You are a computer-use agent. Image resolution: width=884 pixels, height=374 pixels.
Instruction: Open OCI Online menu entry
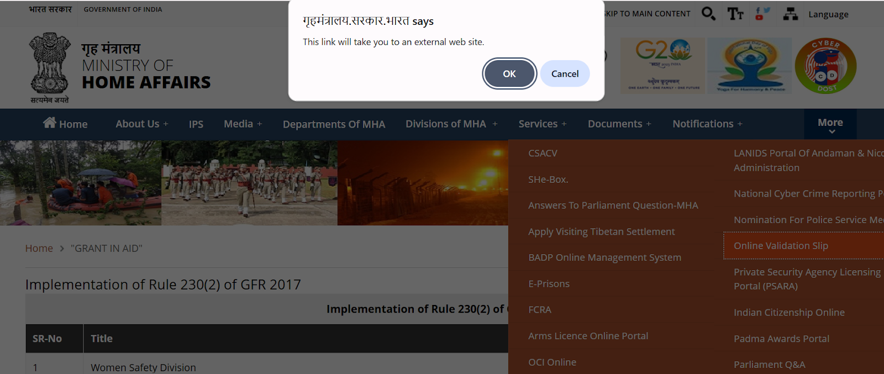tap(552, 362)
